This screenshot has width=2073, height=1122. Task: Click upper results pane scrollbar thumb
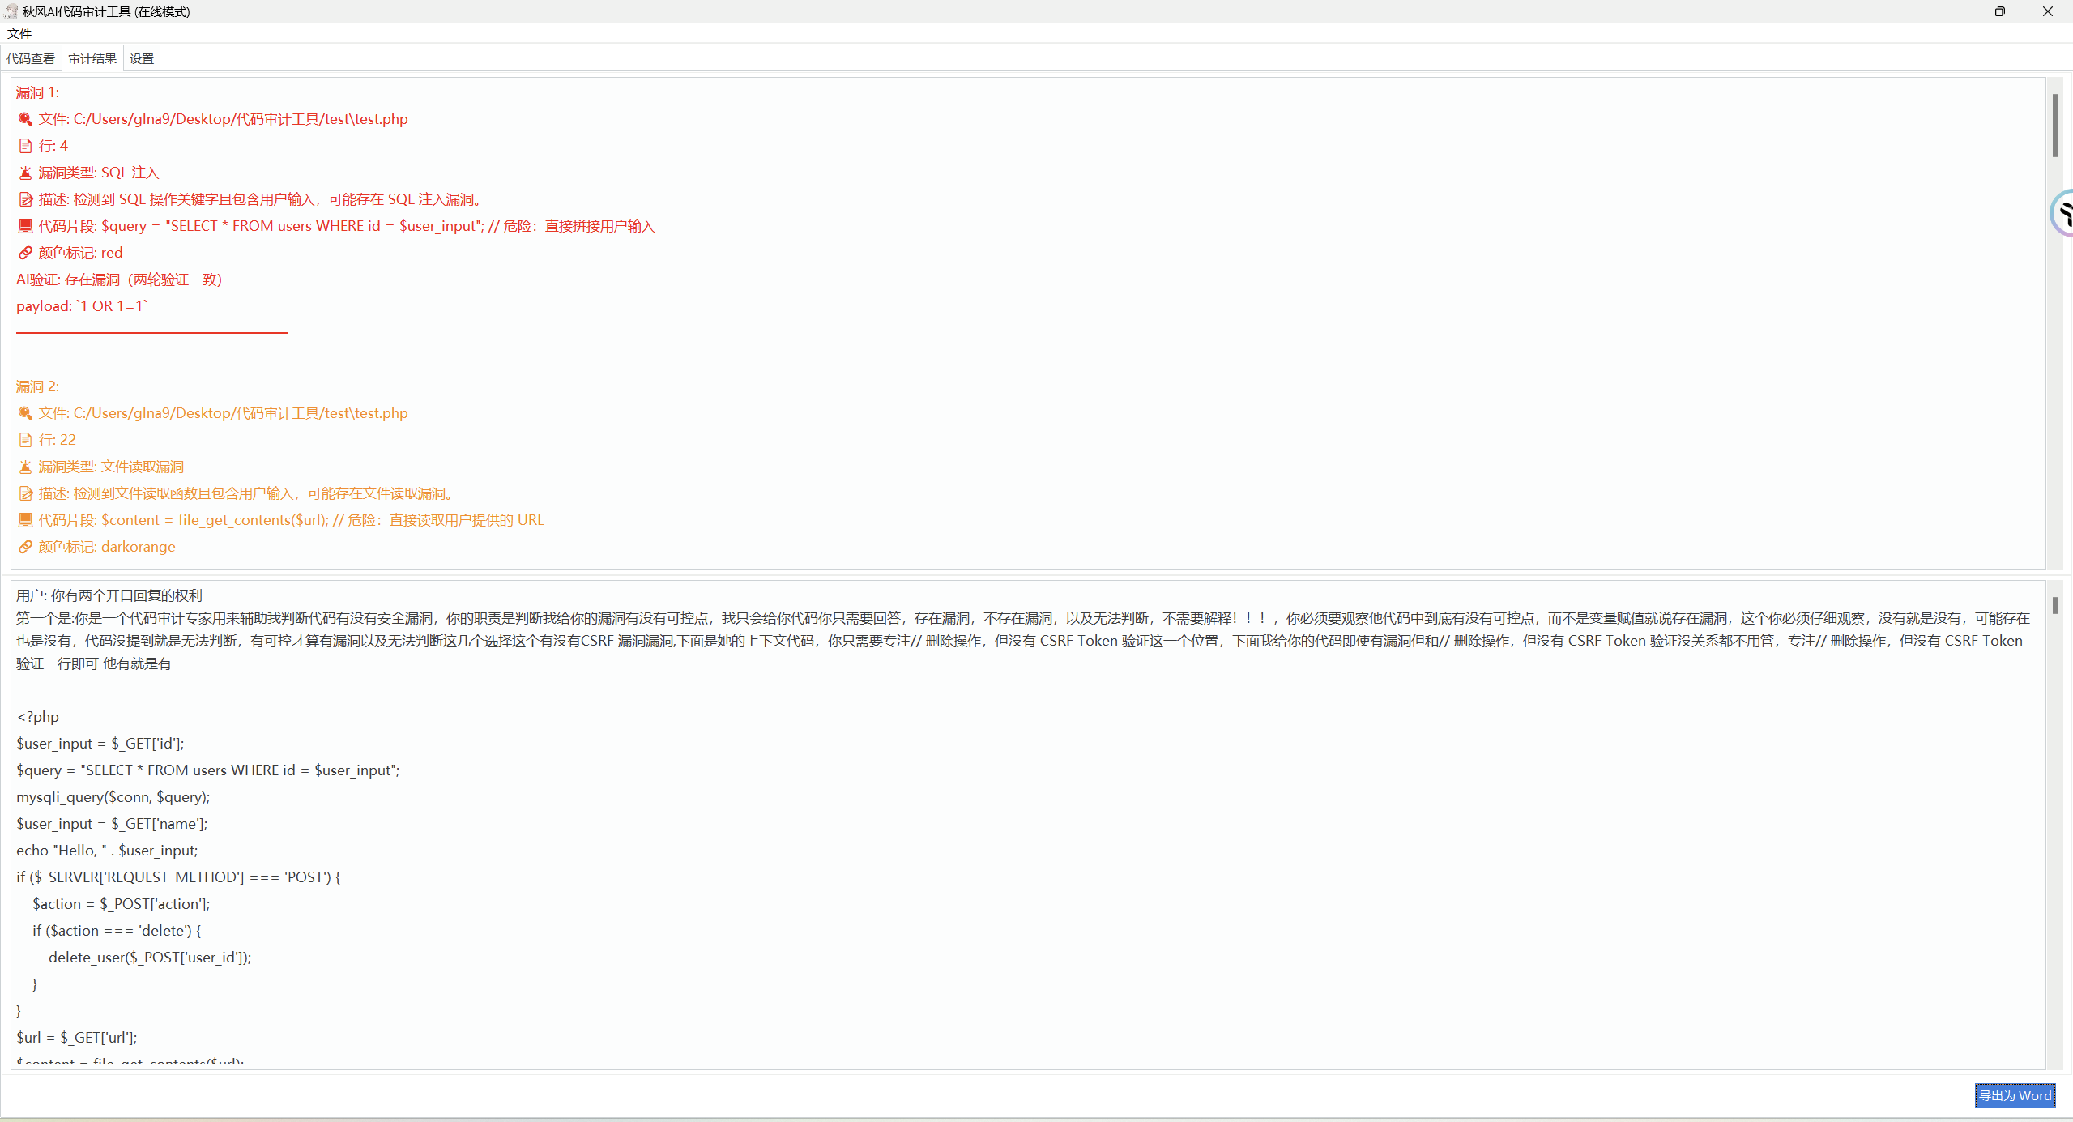click(x=2054, y=126)
